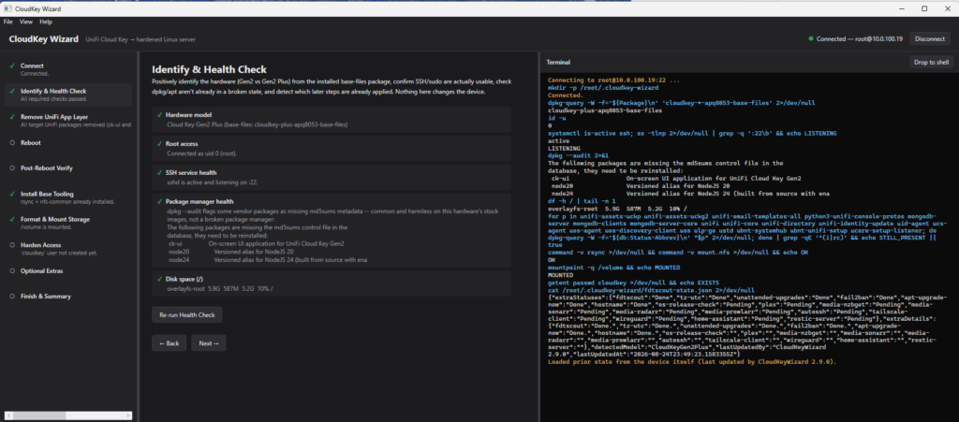Image resolution: width=959 pixels, height=422 pixels.
Task: Proceed with the Next button
Action: [x=209, y=343]
